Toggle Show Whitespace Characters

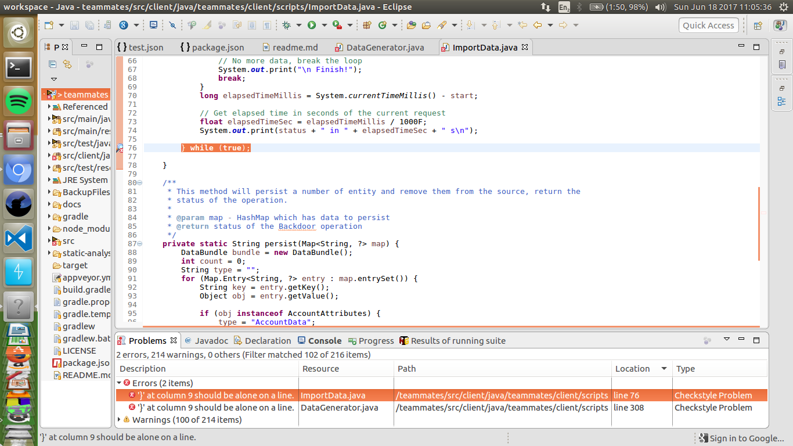click(266, 26)
